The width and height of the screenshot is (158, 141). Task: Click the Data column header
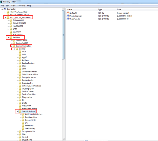pos(119,9)
